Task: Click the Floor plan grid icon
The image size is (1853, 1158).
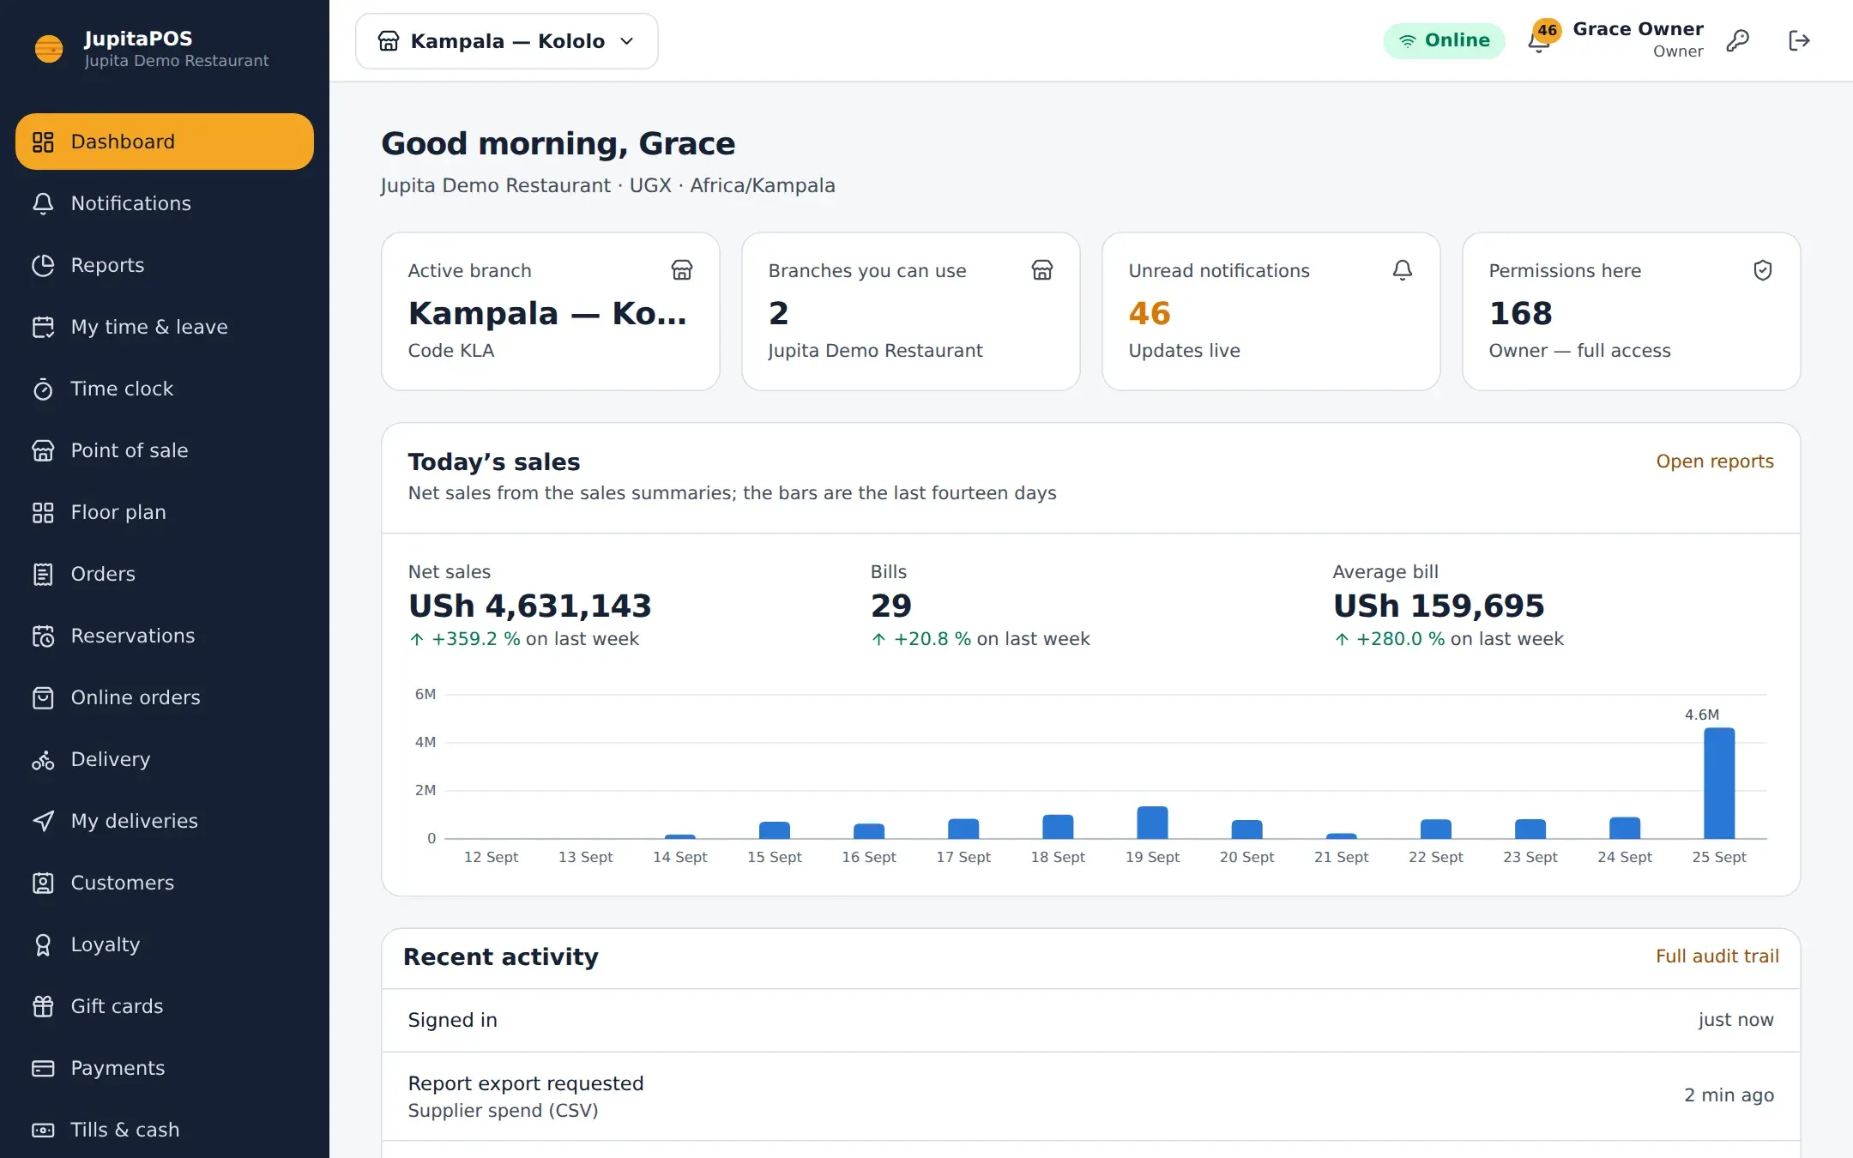Action: (43, 512)
